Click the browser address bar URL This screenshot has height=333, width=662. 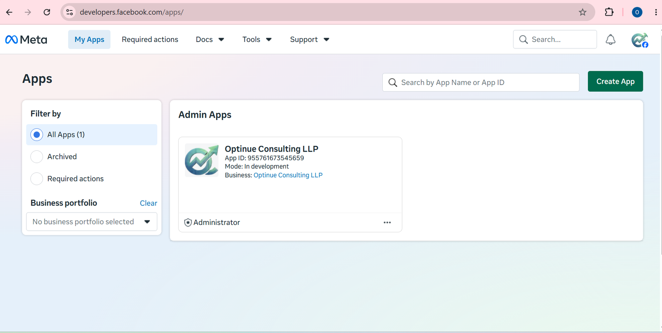tap(132, 12)
